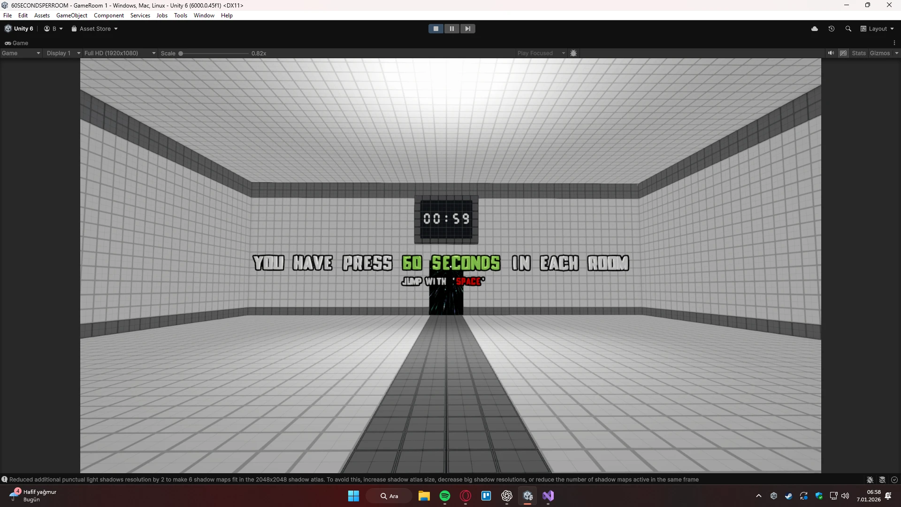Toggle the shortcuts keyboard icon in the Game view
This screenshot has height=507, width=901.
pyautogui.click(x=843, y=53)
